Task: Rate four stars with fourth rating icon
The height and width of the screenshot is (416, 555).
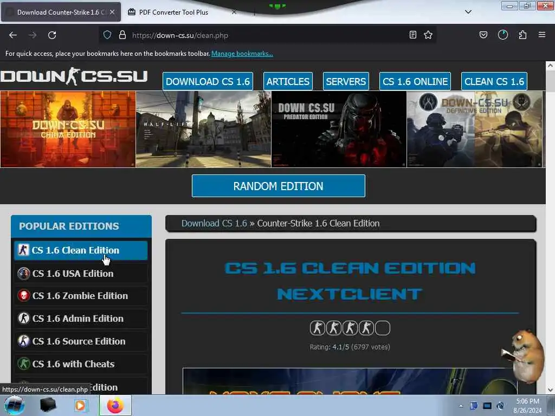Action: 366,328
